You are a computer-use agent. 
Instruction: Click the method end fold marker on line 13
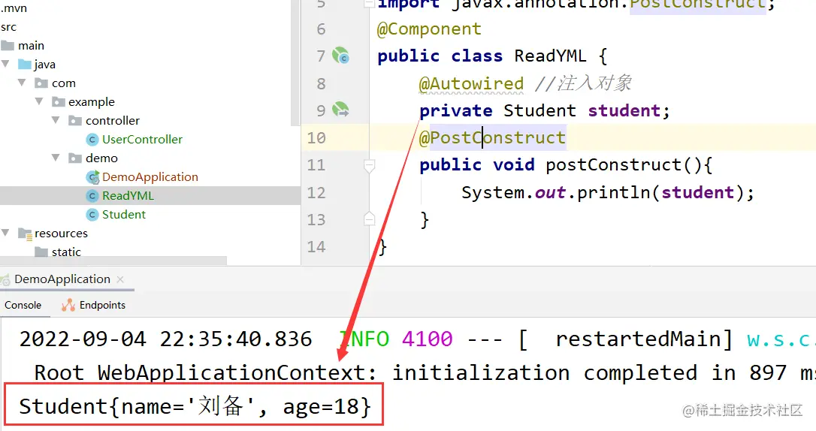pyautogui.click(x=369, y=219)
